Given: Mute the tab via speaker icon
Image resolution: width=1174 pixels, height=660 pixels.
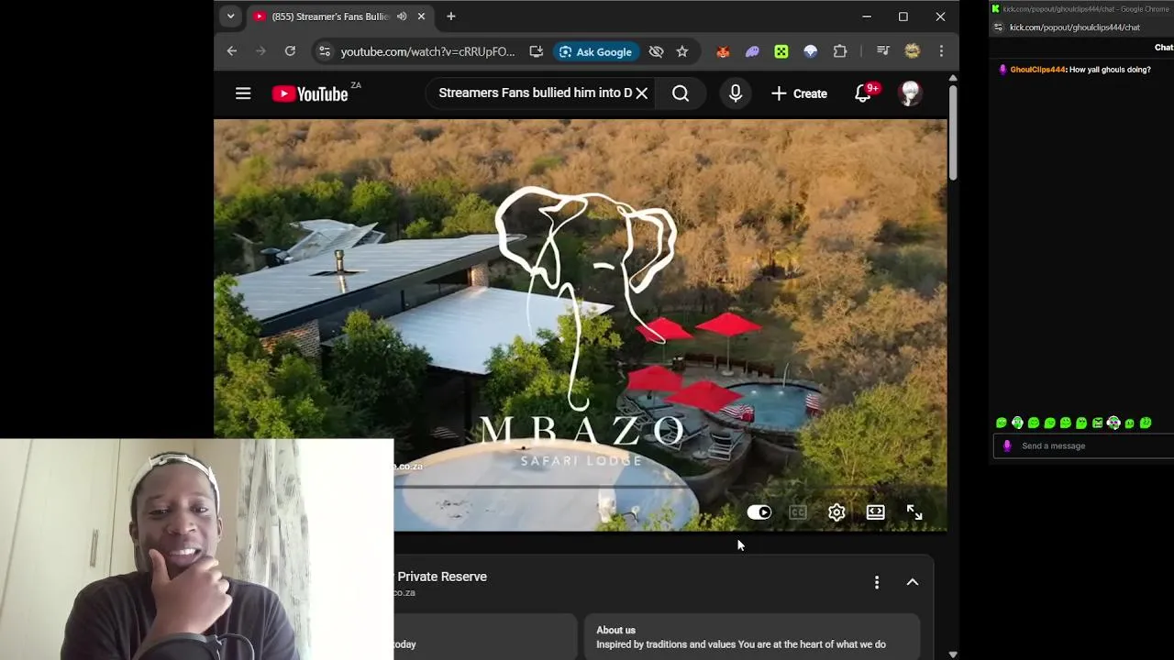Looking at the screenshot, I should 402,16.
